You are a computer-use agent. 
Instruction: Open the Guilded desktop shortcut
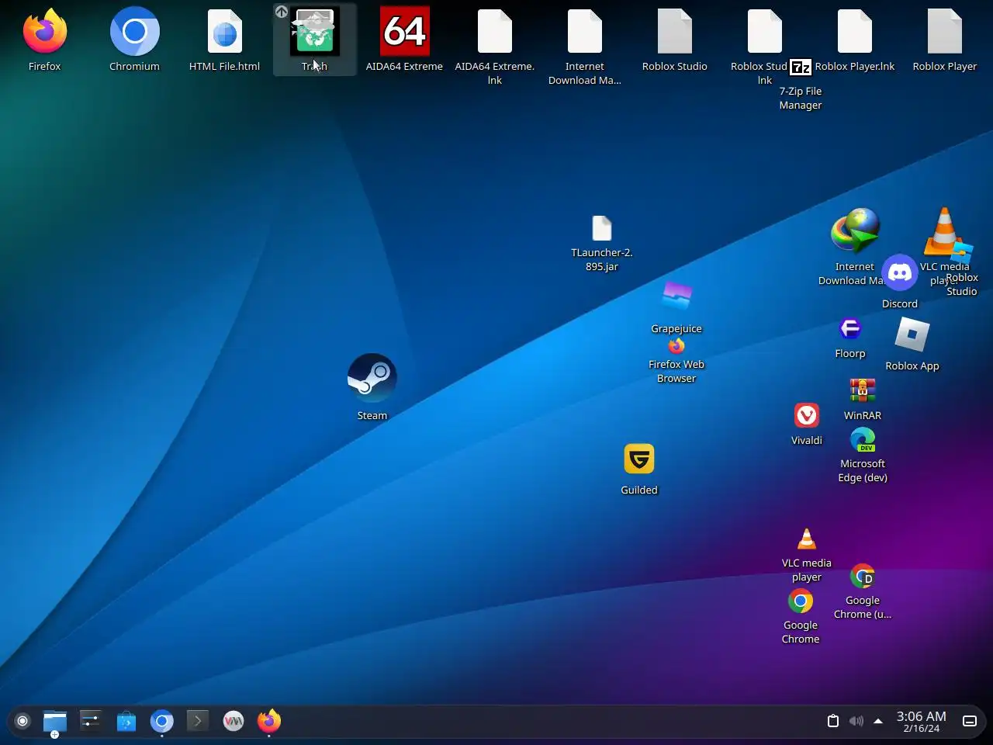(x=639, y=459)
